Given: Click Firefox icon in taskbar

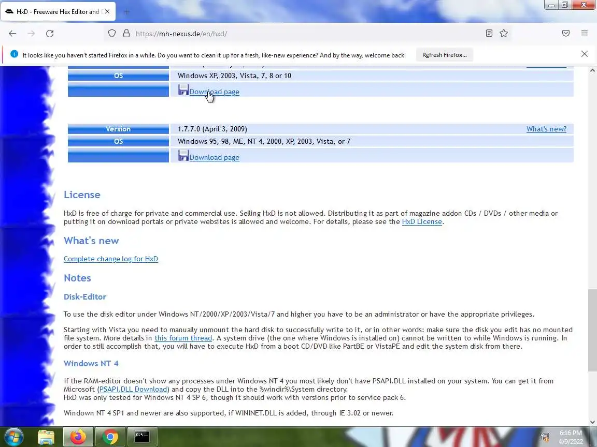Looking at the screenshot, I should 78,437.
